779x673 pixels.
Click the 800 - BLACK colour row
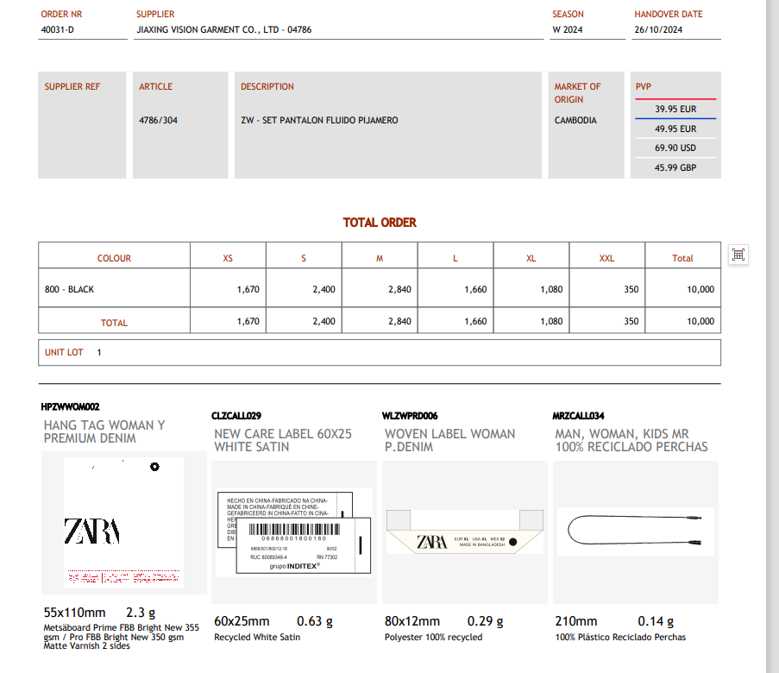(70, 290)
